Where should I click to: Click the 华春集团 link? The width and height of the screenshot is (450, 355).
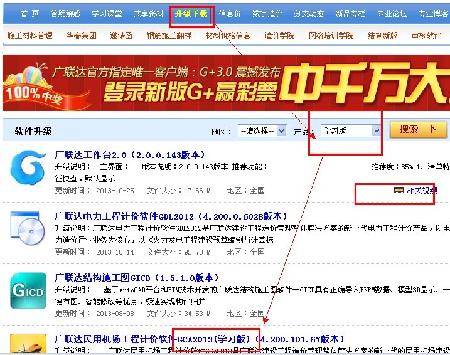(81, 36)
